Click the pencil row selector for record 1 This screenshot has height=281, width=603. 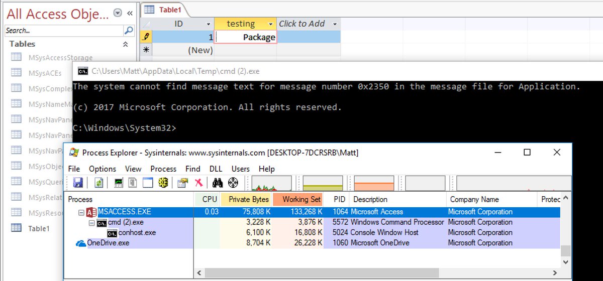pyautogui.click(x=146, y=37)
